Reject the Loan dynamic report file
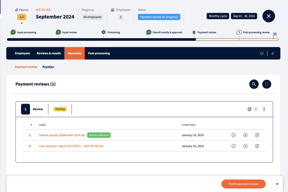Viewport: 288px width, 192px height. 245,146
